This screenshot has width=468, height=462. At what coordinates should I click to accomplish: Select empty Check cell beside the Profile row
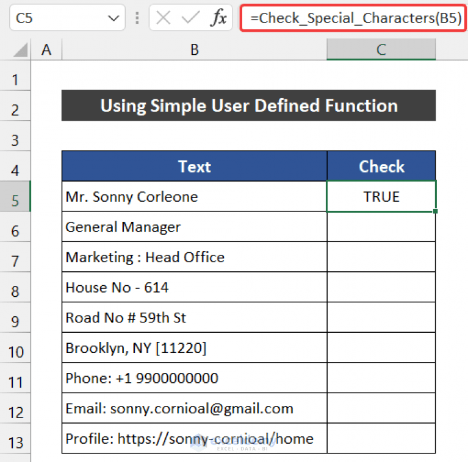381,438
